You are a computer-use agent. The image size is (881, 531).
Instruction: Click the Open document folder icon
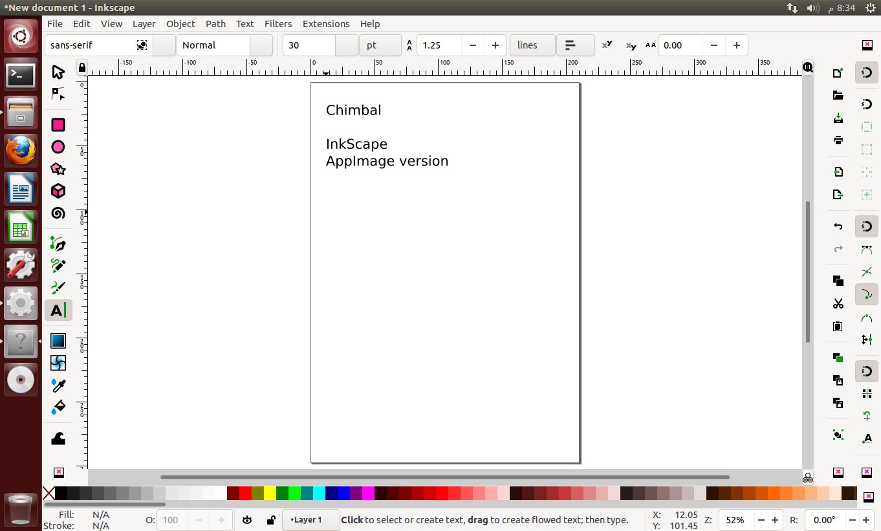(x=838, y=96)
